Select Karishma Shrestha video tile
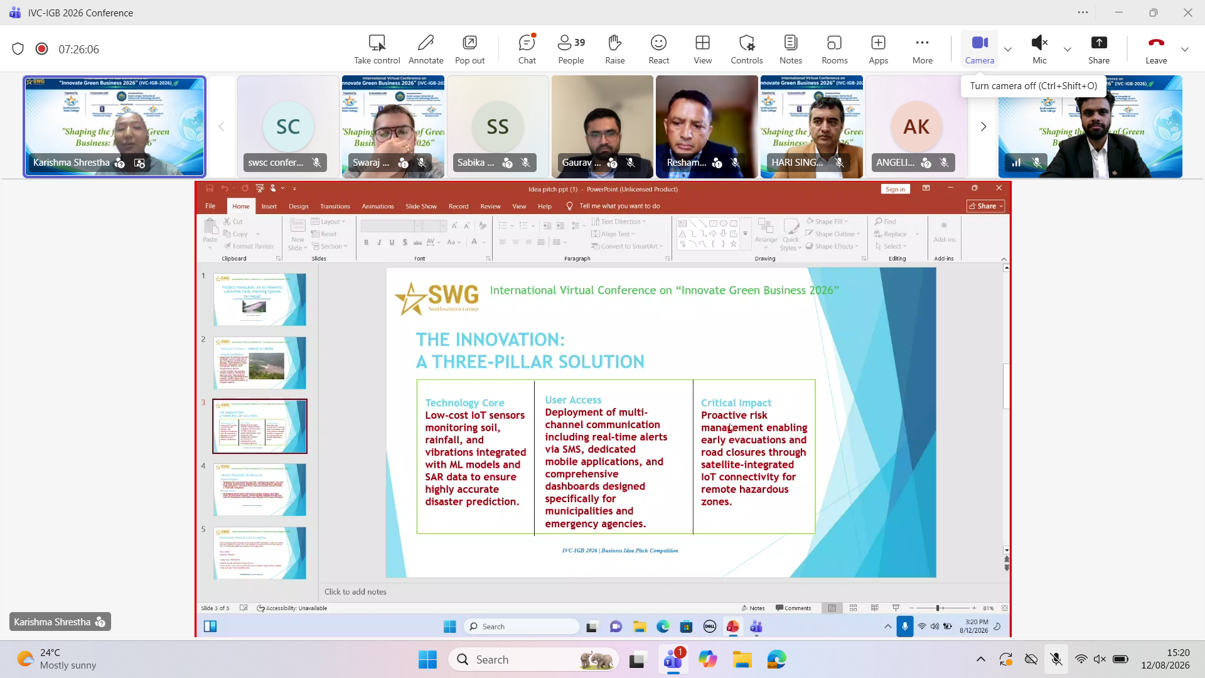 [114, 127]
